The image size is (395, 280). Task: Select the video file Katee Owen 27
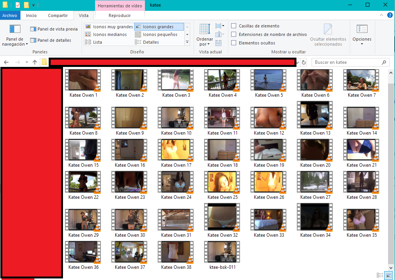point(315,186)
